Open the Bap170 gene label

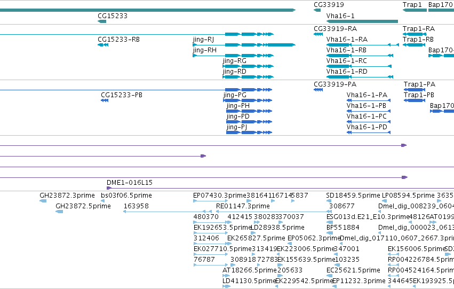point(440,5)
